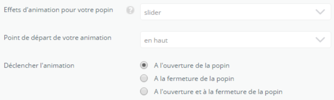
Task: Click the 'Point de départ de votre animation' label
Action: pyautogui.click(x=57, y=37)
